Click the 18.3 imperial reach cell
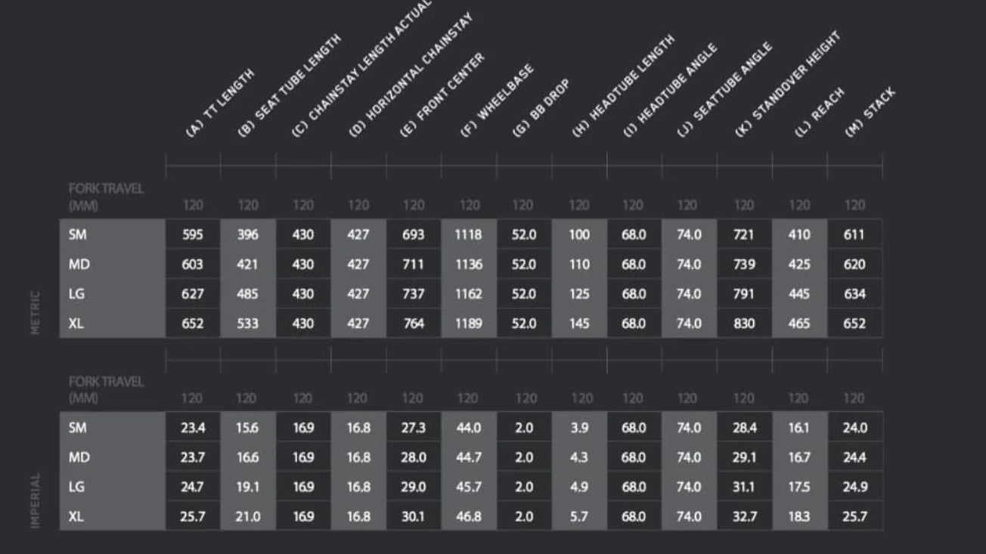This screenshot has width=986, height=554. tap(799, 517)
